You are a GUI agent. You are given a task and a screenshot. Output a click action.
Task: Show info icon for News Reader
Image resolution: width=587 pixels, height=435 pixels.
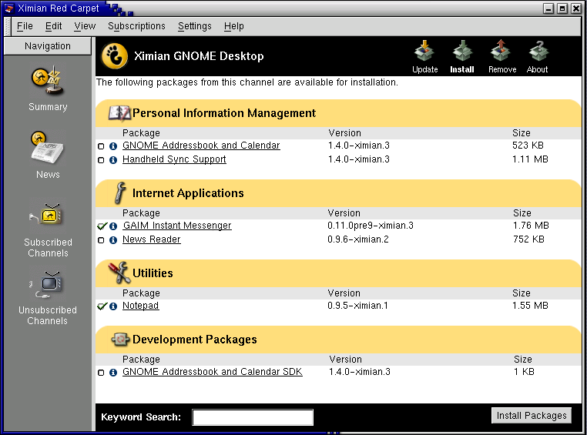(x=113, y=240)
